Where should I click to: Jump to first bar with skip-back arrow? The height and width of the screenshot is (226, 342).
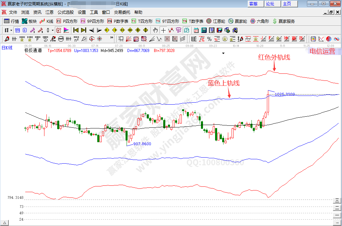click(76, 30)
